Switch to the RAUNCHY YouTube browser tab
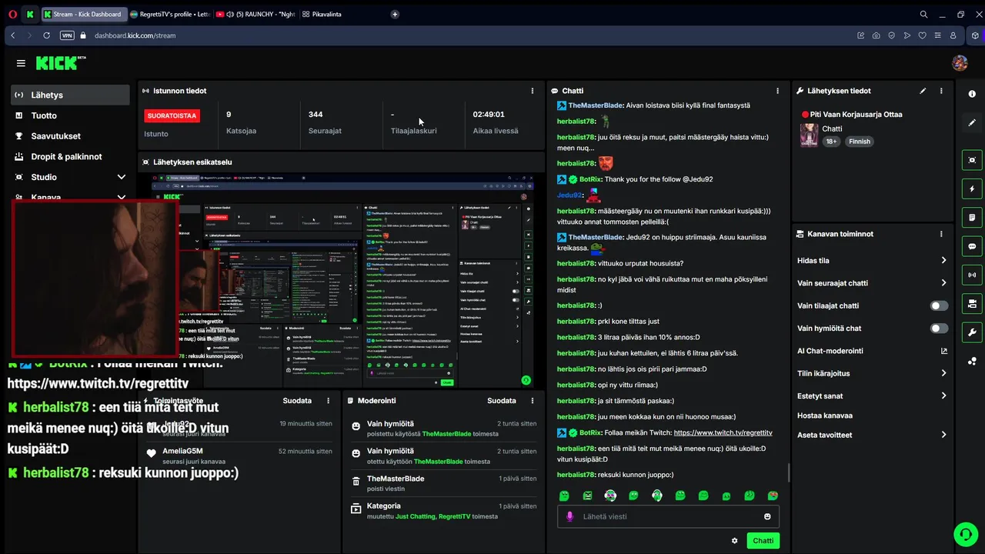The height and width of the screenshot is (554, 985). [x=255, y=14]
